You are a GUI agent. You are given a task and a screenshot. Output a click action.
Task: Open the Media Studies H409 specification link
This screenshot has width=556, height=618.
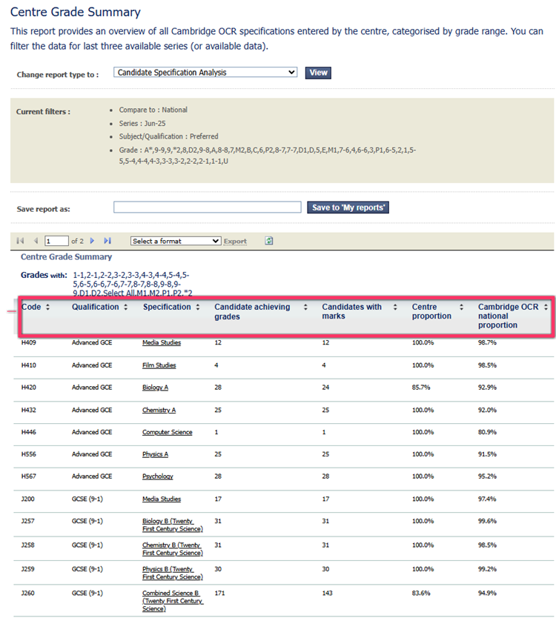162,343
